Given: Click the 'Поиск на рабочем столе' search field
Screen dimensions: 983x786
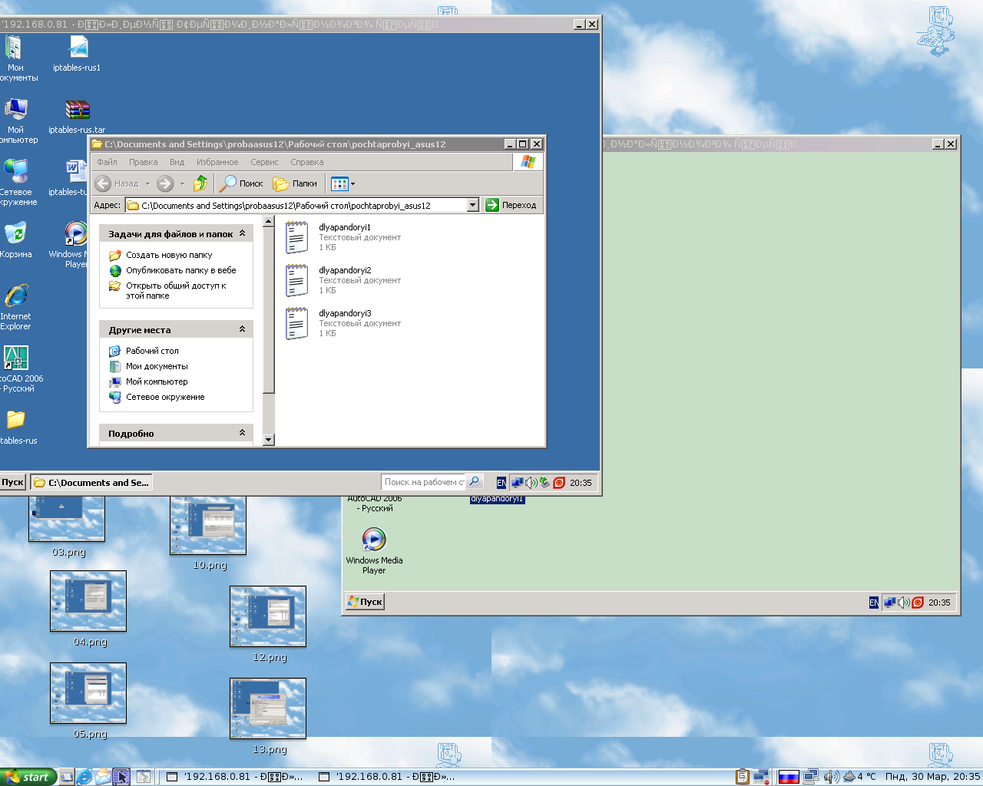Looking at the screenshot, I should tap(424, 482).
